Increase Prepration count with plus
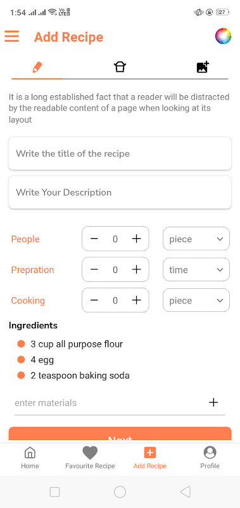This screenshot has height=508, width=240. point(137,269)
